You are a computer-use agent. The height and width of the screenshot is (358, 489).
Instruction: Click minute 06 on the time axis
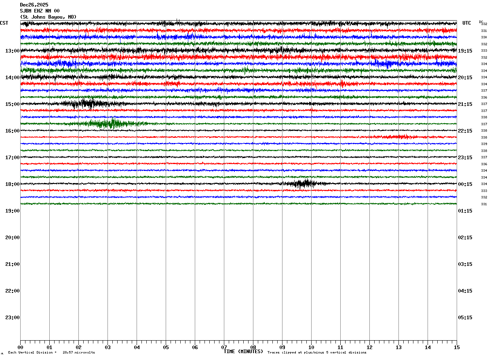click(x=195, y=347)
